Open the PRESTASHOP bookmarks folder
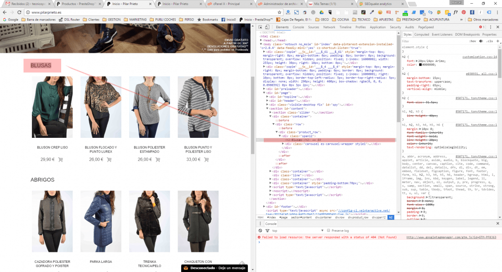502x272 pixels. (408, 20)
